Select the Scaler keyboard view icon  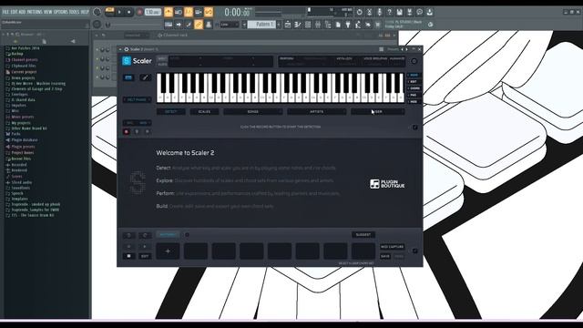(x=128, y=77)
